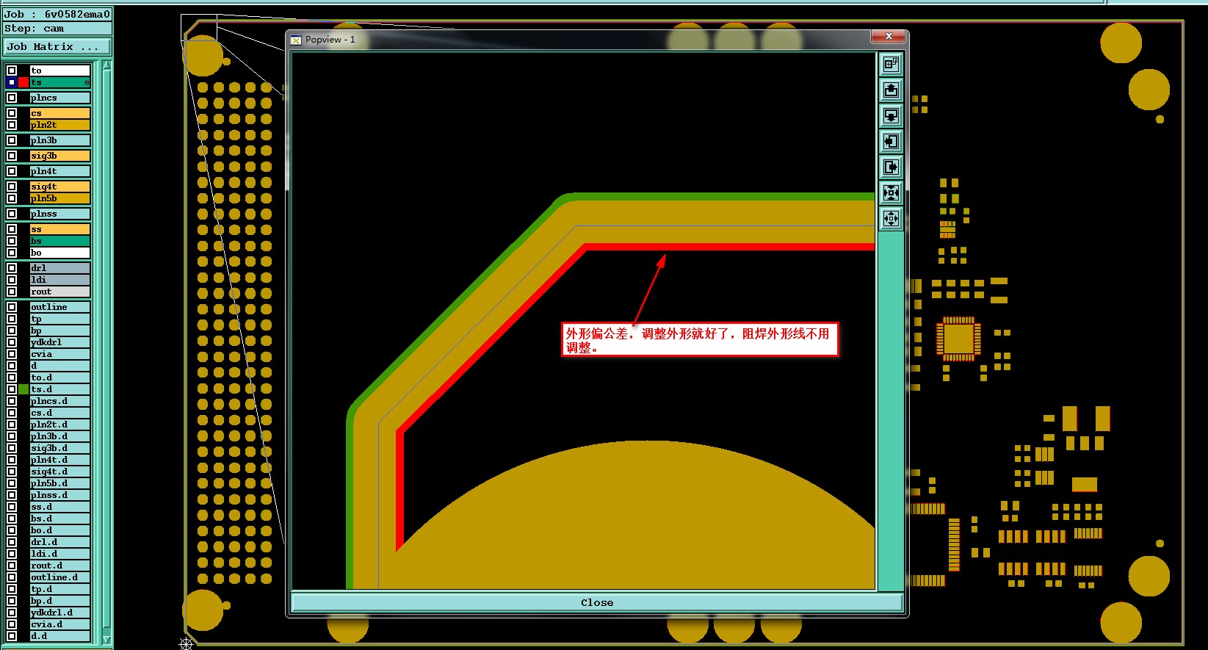1208x650 pixels.
Task: Select the ldi layer name
Action: click(x=60, y=280)
